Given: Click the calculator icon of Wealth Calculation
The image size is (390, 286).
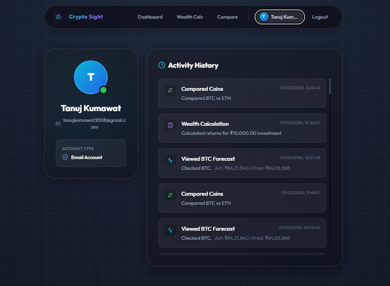Looking at the screenshot, I should pos(170,125).
